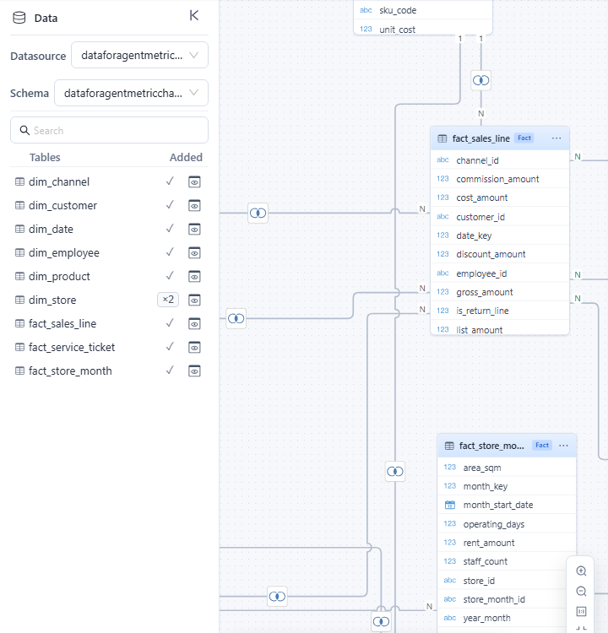Select the date_key column
The image size is (608, 633).
pos(500,235)
